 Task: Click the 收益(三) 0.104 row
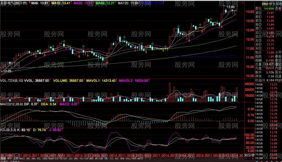[x=265, y=80]
